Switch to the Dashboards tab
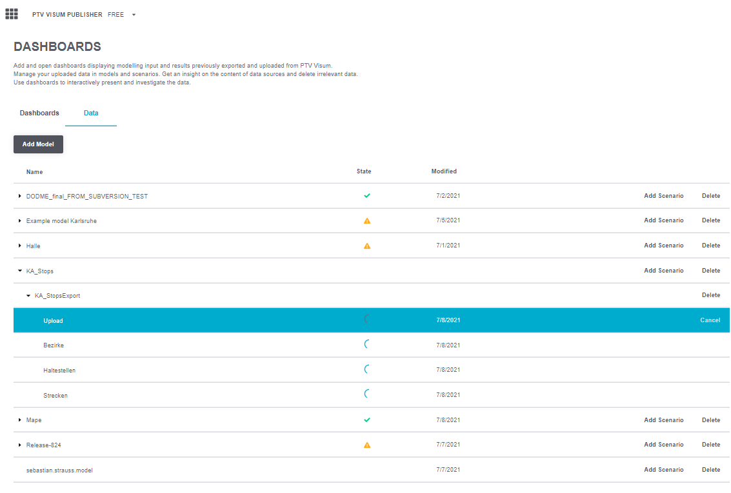731x493 pixels. tap(39, 113)
